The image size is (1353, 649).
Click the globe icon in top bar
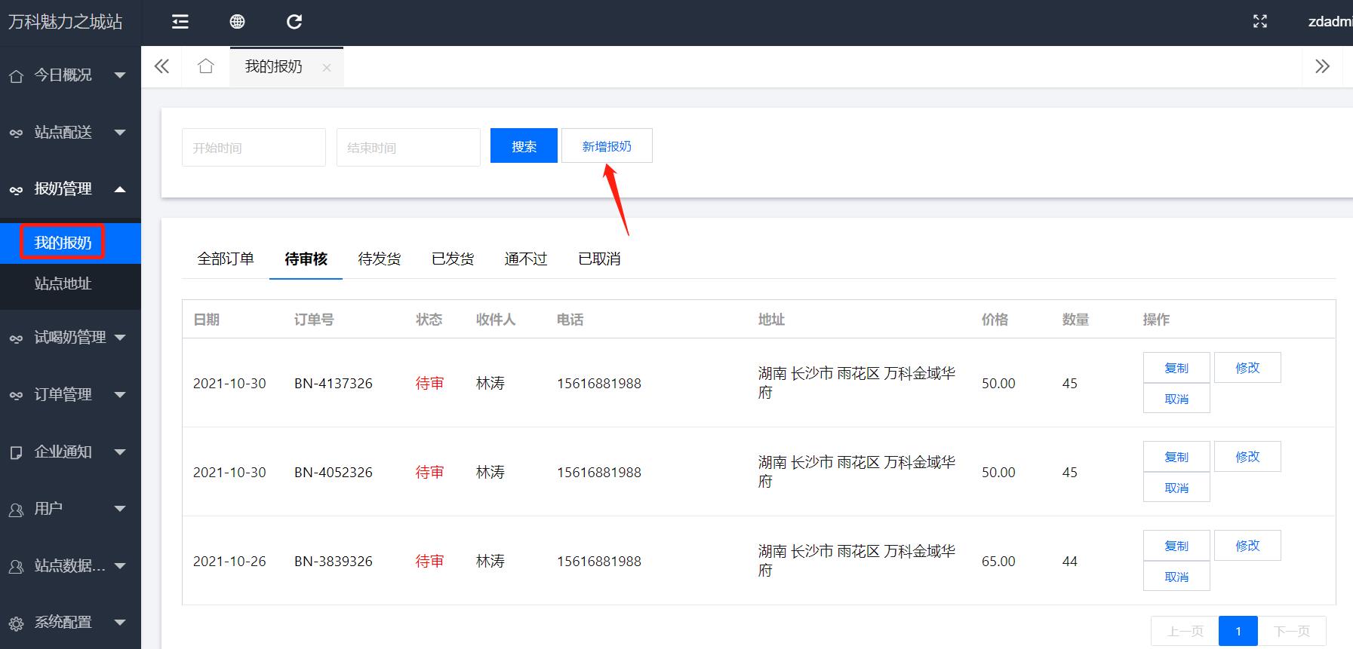(x=237, y=22)
